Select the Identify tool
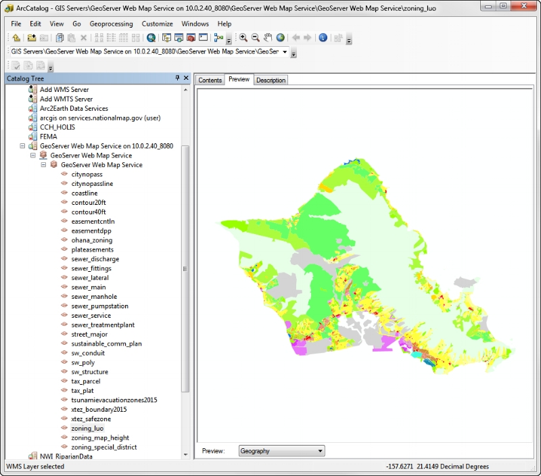541x476 pixels. [x=323, y=38]
